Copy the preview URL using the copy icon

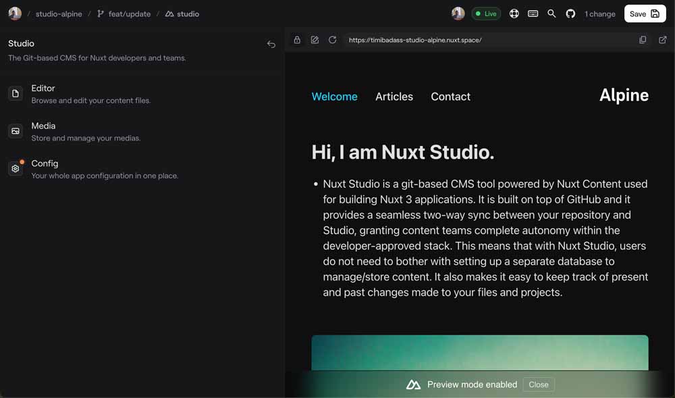[643, 40]
